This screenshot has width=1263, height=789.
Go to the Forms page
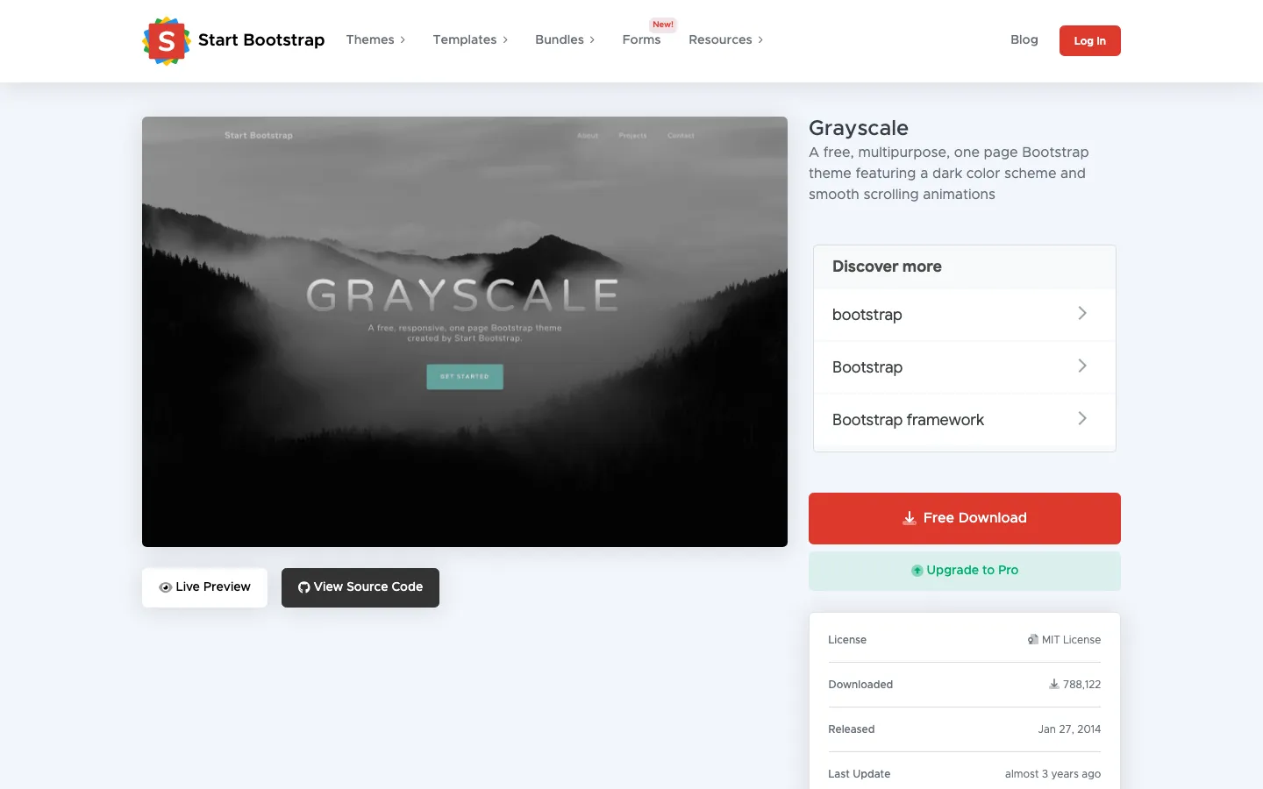pyautogui.click(x=641, y=40)
